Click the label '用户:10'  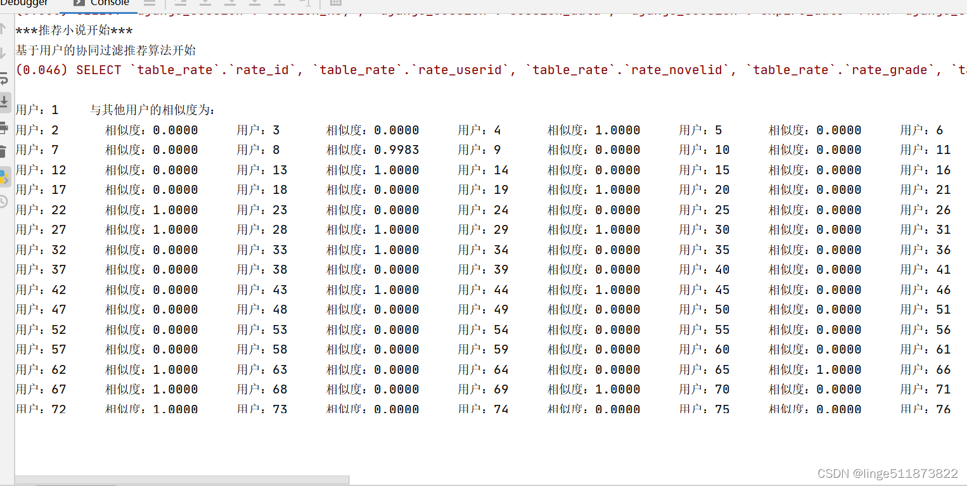(x=705, y=150)
